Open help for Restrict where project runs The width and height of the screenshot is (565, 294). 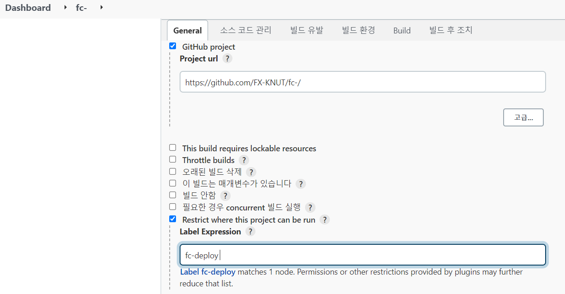pyautogui.click(x=324, y=220)
